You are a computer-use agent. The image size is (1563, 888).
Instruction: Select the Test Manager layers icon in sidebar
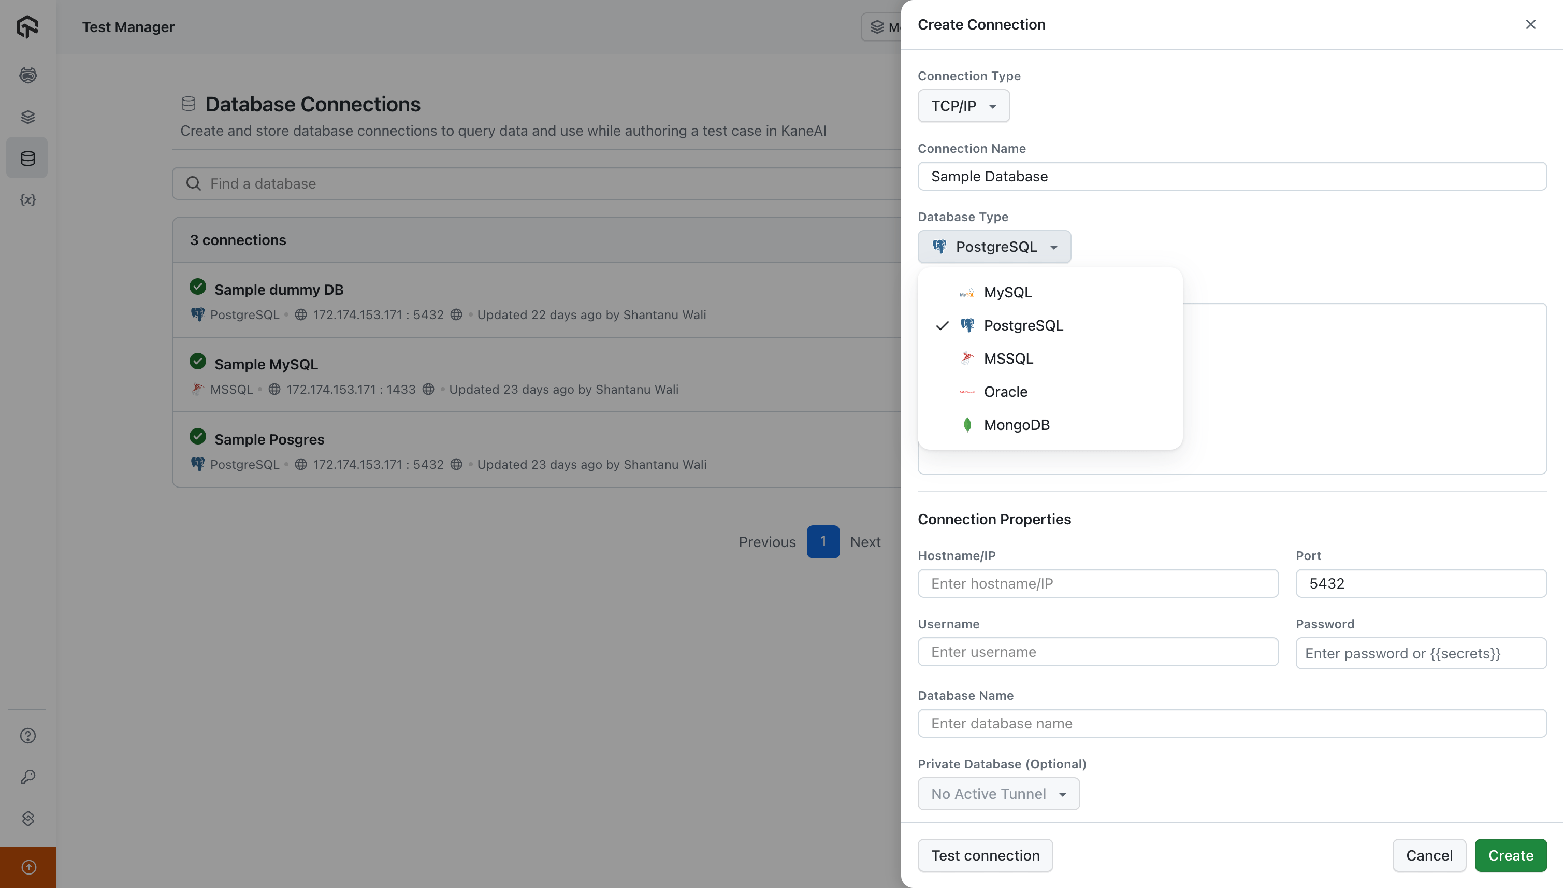[27, 117]
